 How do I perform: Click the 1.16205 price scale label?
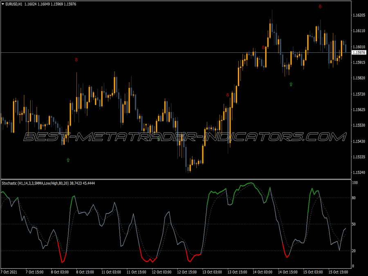[x=359, y=15]
